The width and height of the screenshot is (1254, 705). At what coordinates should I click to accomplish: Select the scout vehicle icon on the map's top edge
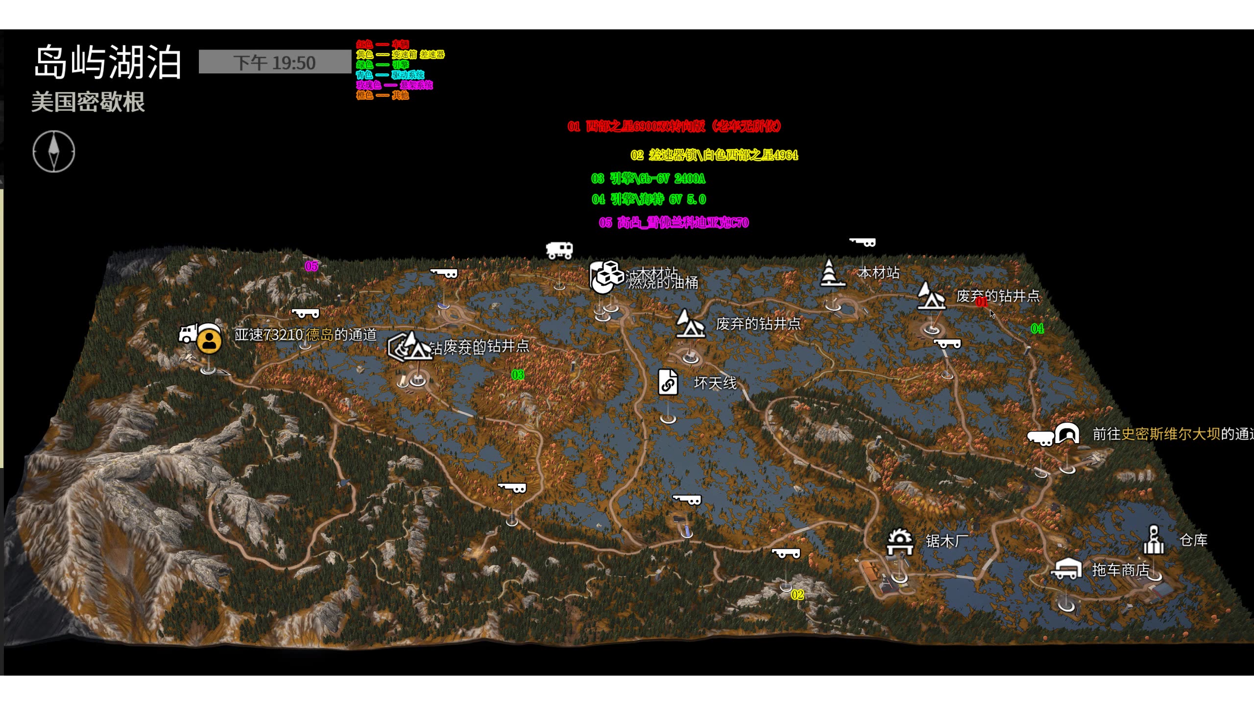click(559, 251)
